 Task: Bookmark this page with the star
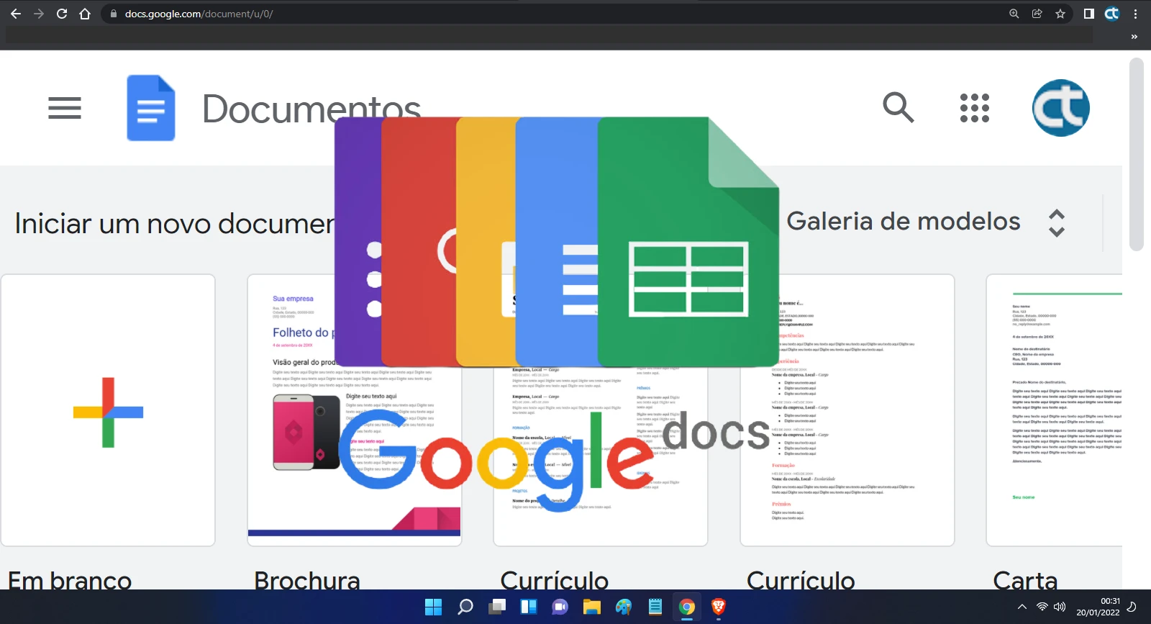[1060, 14]
